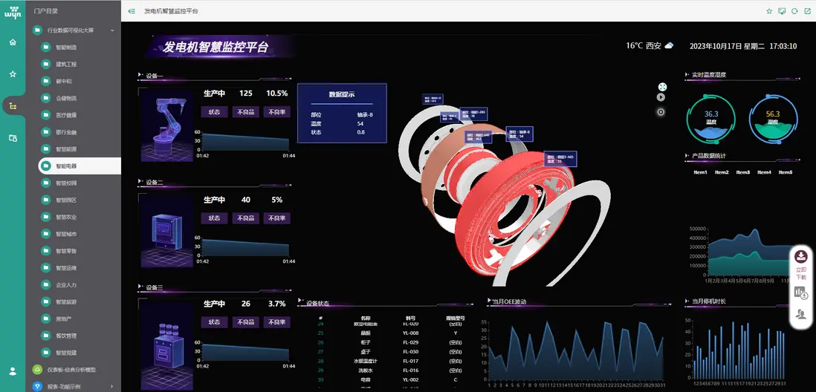Screen dimensions: 816x392
Task: Click the wyn logo
Action: 13,13
